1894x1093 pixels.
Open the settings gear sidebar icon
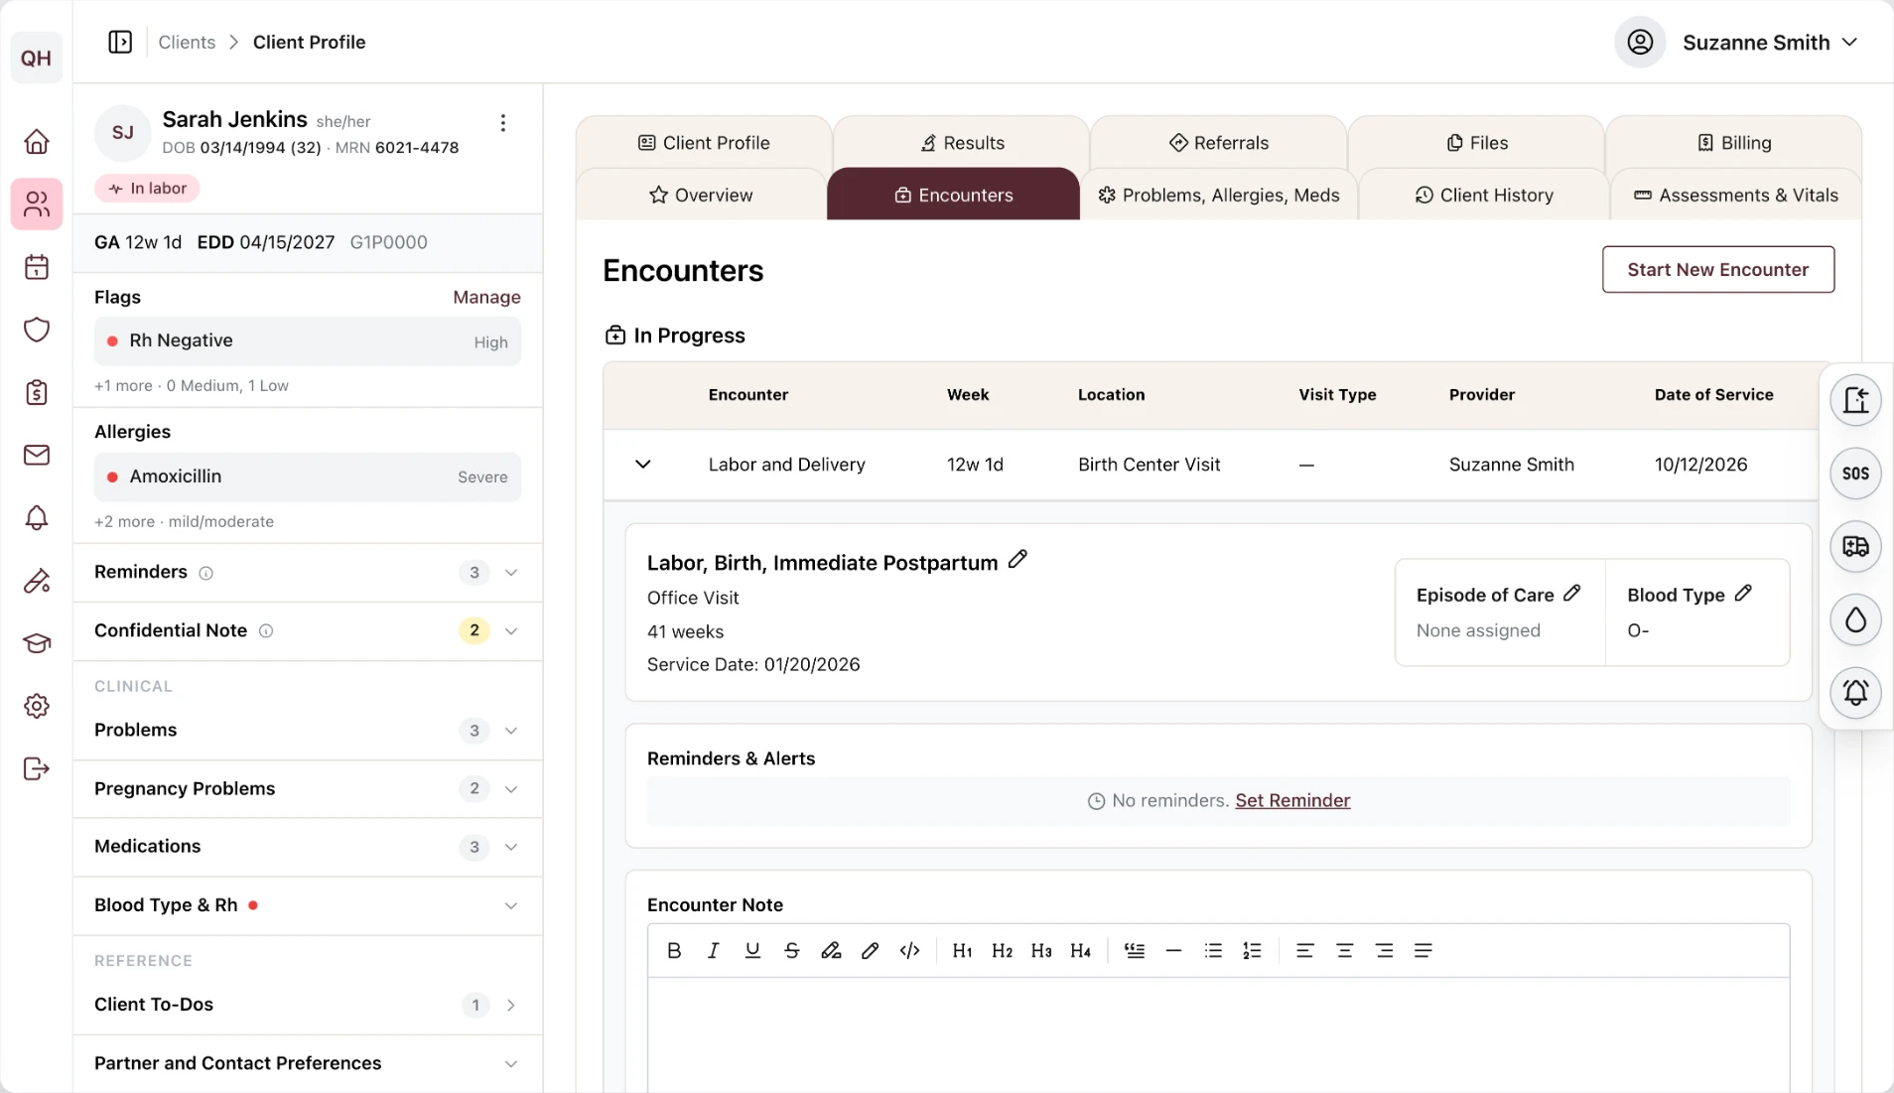(37, 706)
